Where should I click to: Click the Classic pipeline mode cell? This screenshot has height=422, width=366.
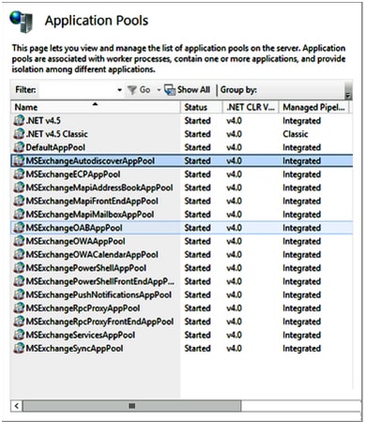[296, 134]
